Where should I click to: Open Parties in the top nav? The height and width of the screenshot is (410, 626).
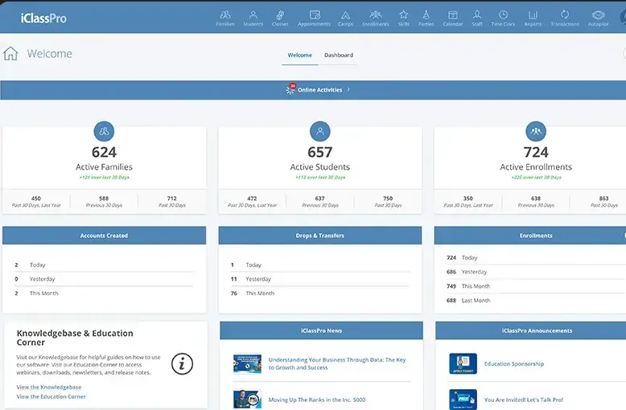(x=426, y=18)
